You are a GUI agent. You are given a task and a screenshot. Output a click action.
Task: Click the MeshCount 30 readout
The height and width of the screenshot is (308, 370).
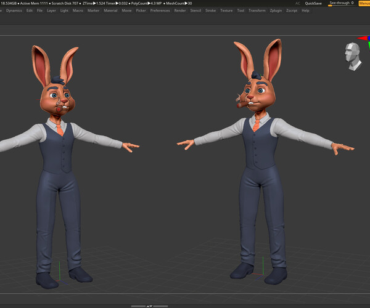(x=179, y=3)
